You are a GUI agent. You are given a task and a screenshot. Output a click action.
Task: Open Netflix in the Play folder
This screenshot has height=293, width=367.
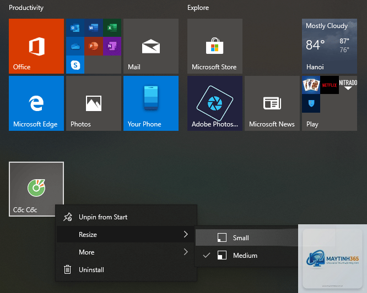pos(330,85)
